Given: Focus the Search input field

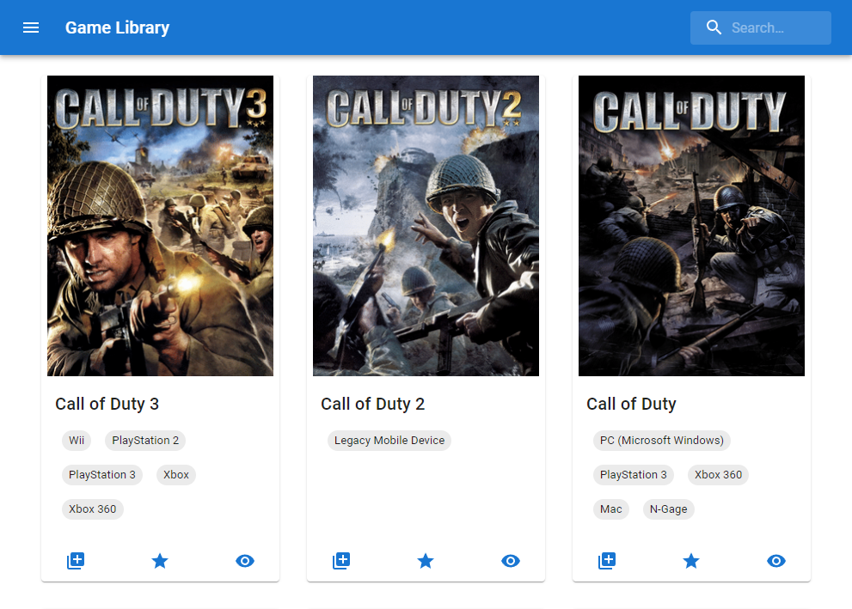Looking at the screenshot, I should (x=760, y=27).
